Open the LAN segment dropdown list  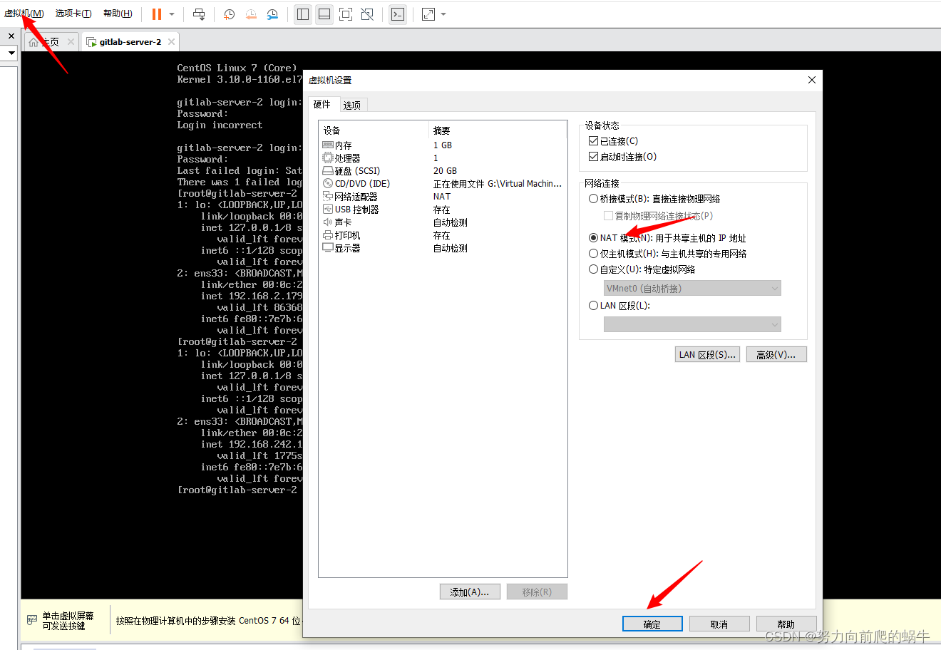coord(692,324)
